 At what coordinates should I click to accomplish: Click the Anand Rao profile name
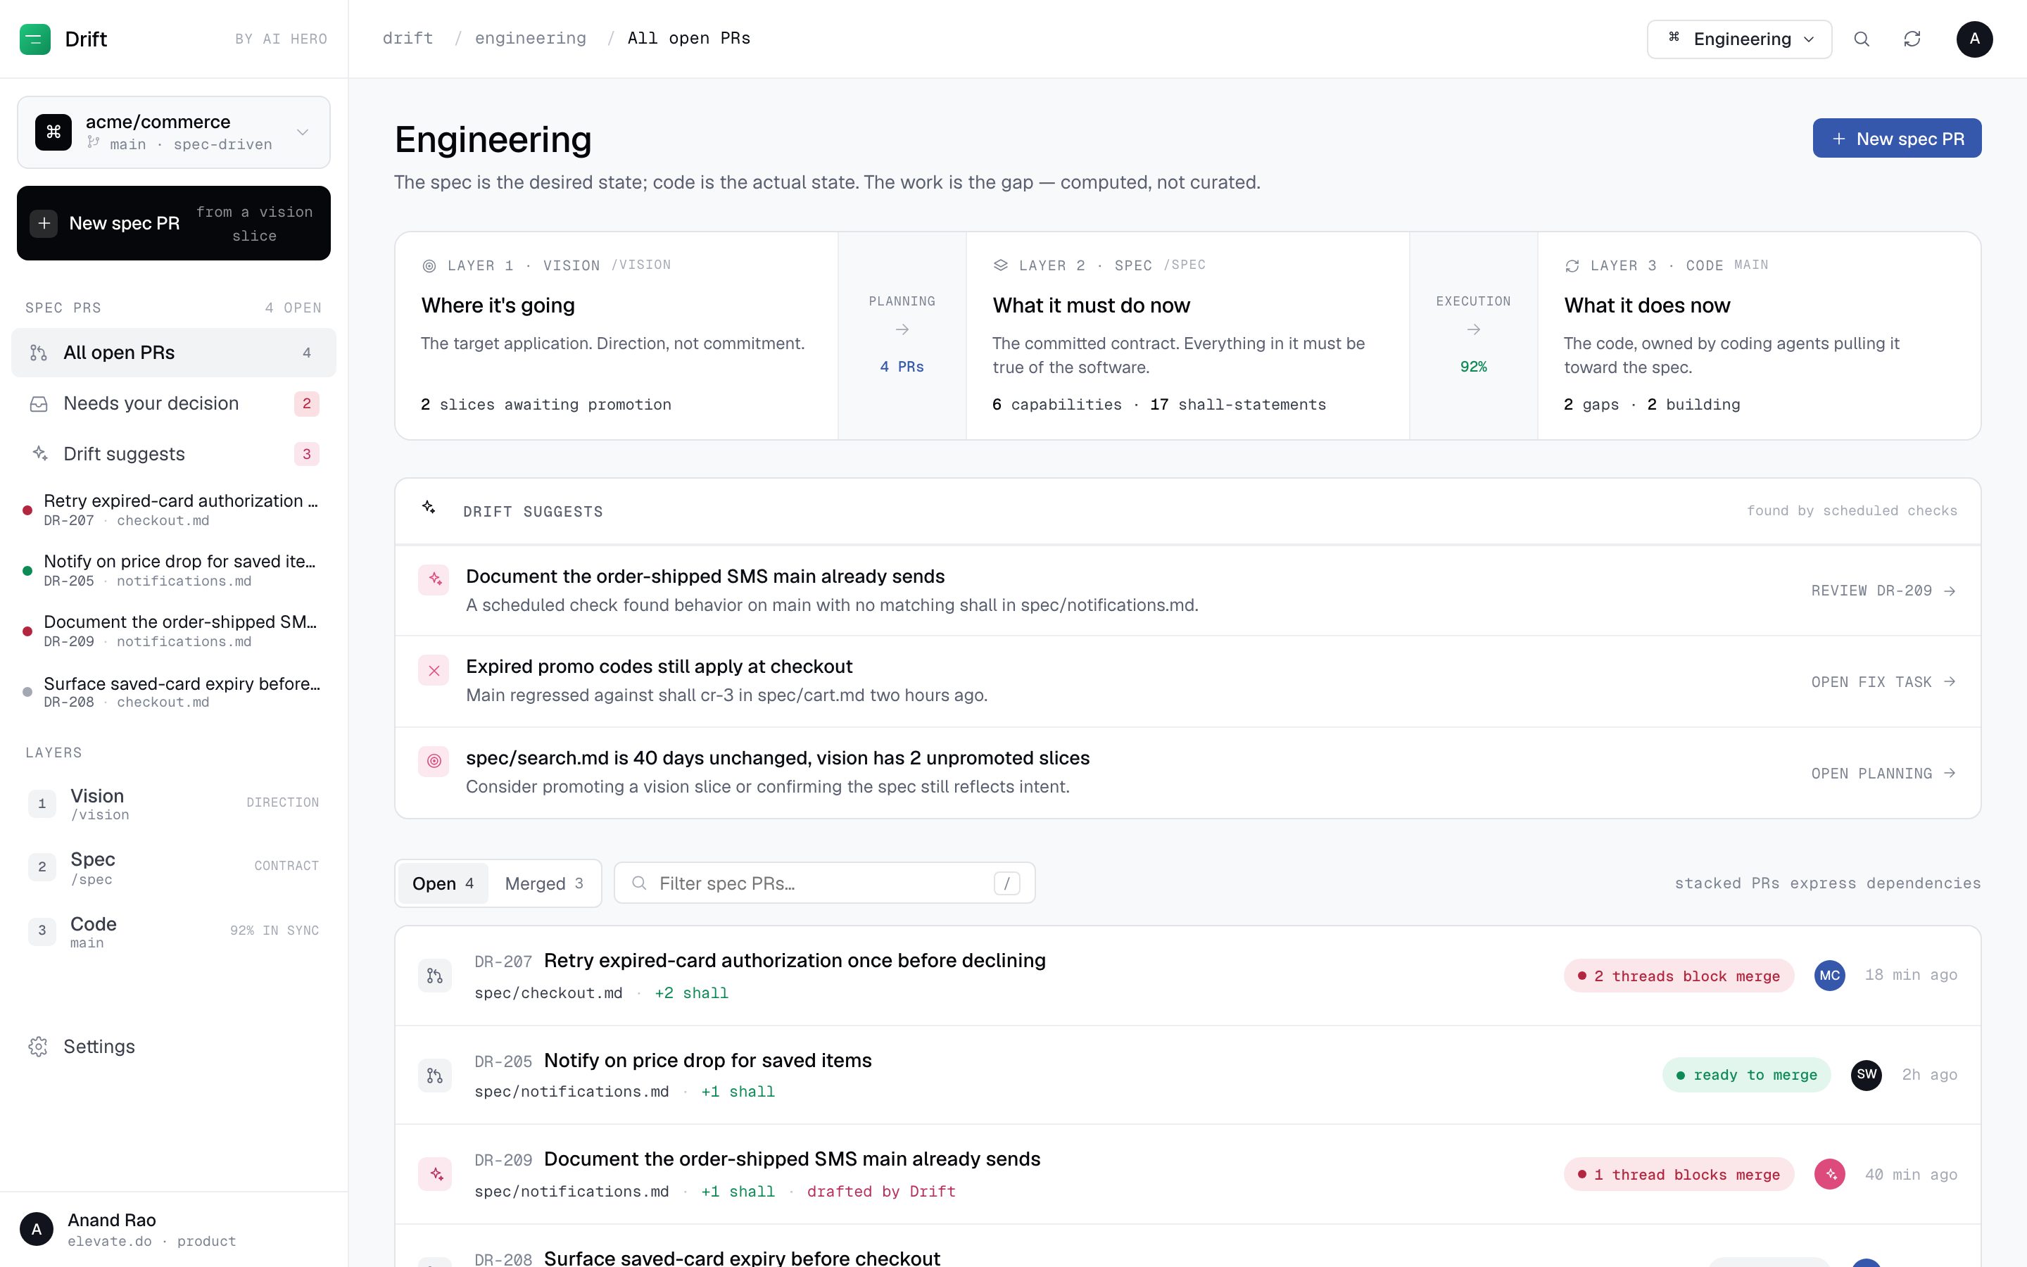coord(111,1220)
